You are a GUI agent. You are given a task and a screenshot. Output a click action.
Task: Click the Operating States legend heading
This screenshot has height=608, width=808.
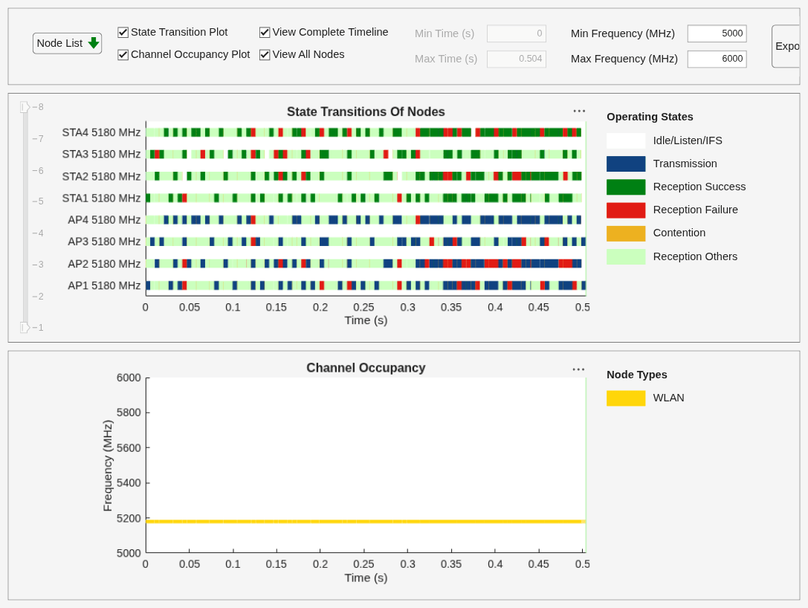pyautogui.click(x=650, y=117)
